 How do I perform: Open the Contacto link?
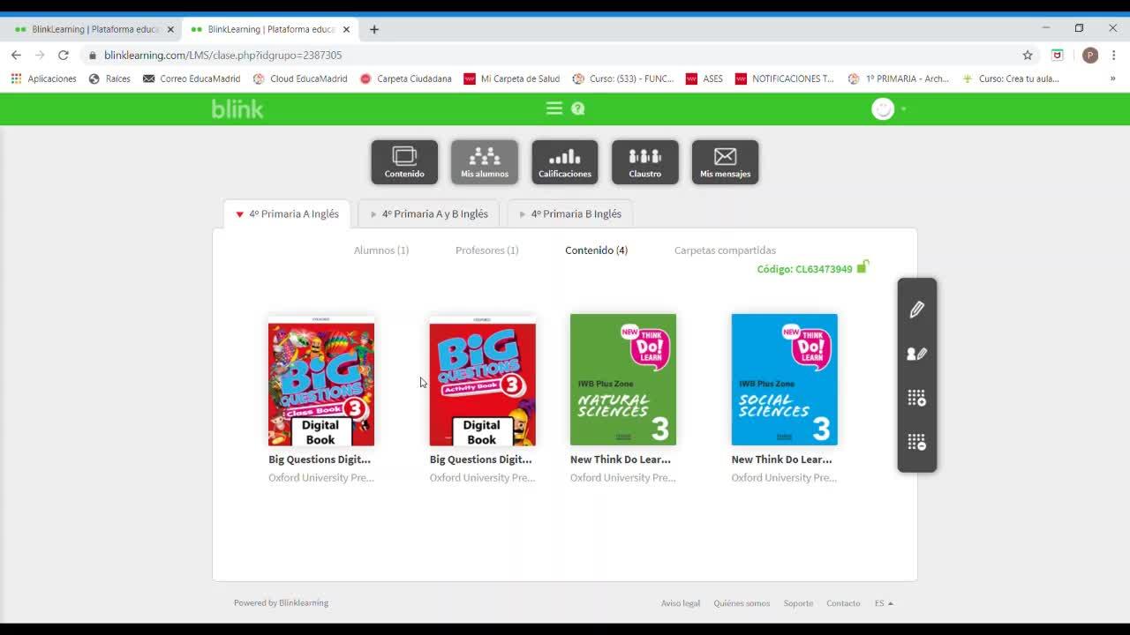843,603
